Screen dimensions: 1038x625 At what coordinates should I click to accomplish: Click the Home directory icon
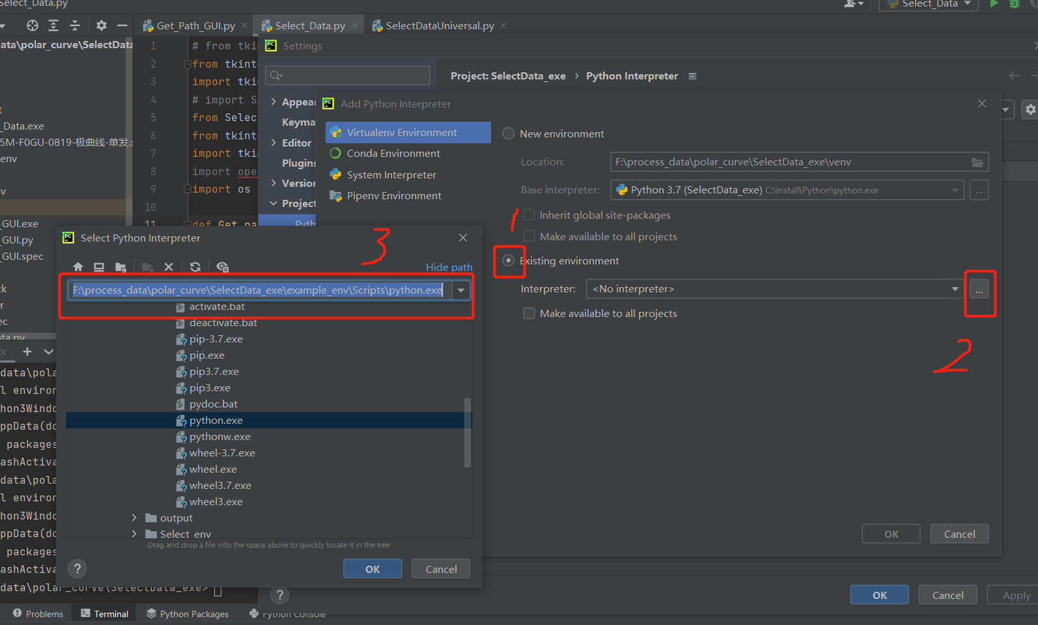click(x=78, y=267)
